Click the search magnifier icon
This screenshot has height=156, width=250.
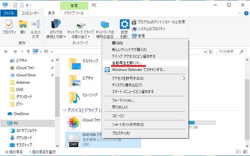[242, 52]
